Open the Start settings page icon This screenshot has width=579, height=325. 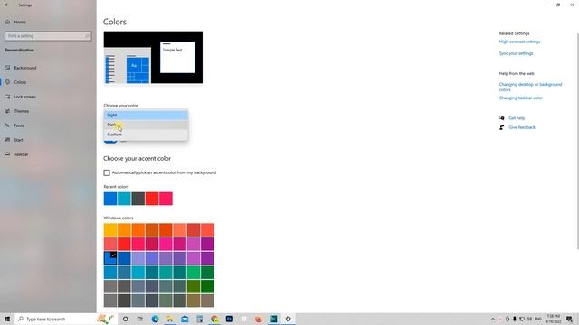pos(7,140)
